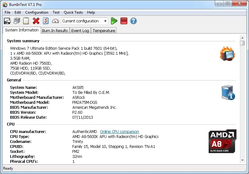Stop tests with the red square button
The width and height of the screenshot is (249, 174).
[x=124, y=21]
